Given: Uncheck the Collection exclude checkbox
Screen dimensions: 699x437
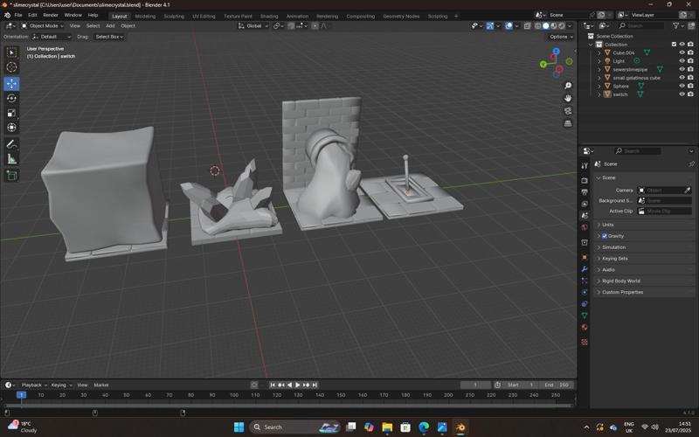Looking at the screenshot, I should coord(674,45).
